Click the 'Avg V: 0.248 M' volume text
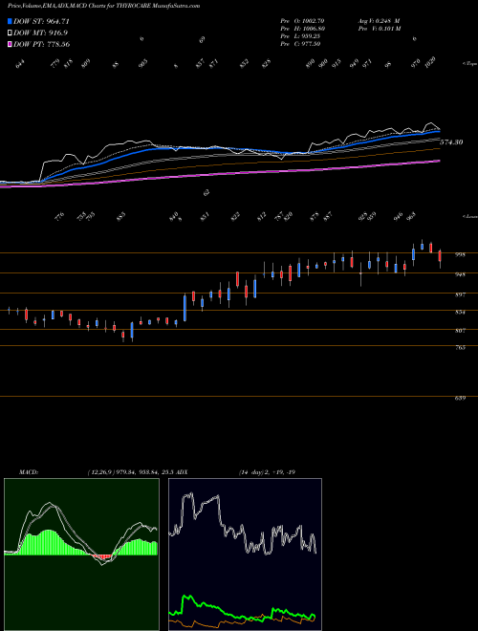Screen dimensions: 478x631 pyautogui.click(x=379, y=20)
